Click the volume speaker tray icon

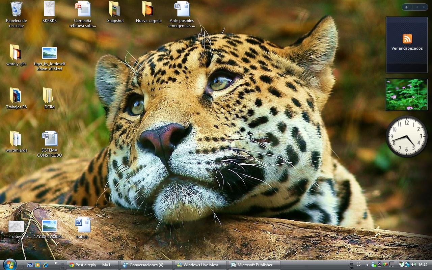click(413, 265)
